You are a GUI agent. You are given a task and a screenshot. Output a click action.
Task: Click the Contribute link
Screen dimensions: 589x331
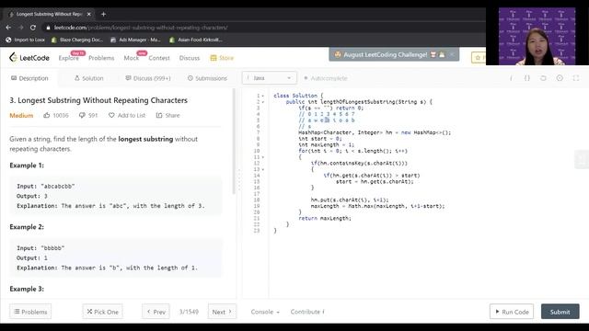tap(307, 312)
